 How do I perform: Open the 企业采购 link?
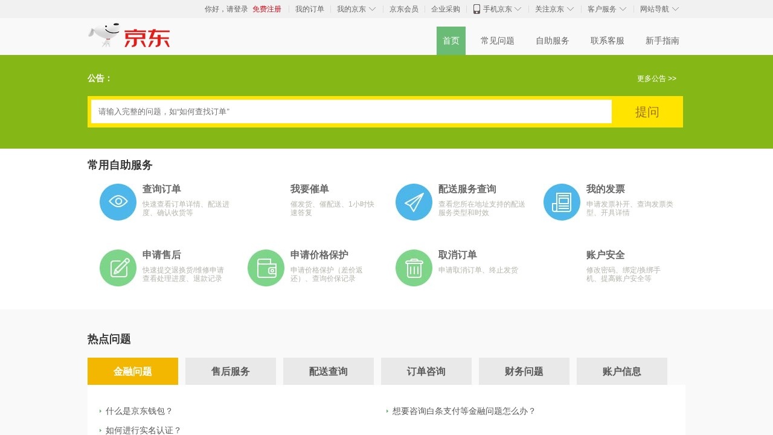click(x=446, y=9)
